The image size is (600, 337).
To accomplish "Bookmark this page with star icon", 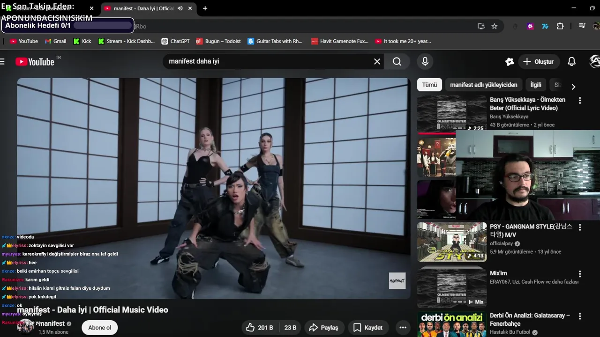I will [494, 26].
